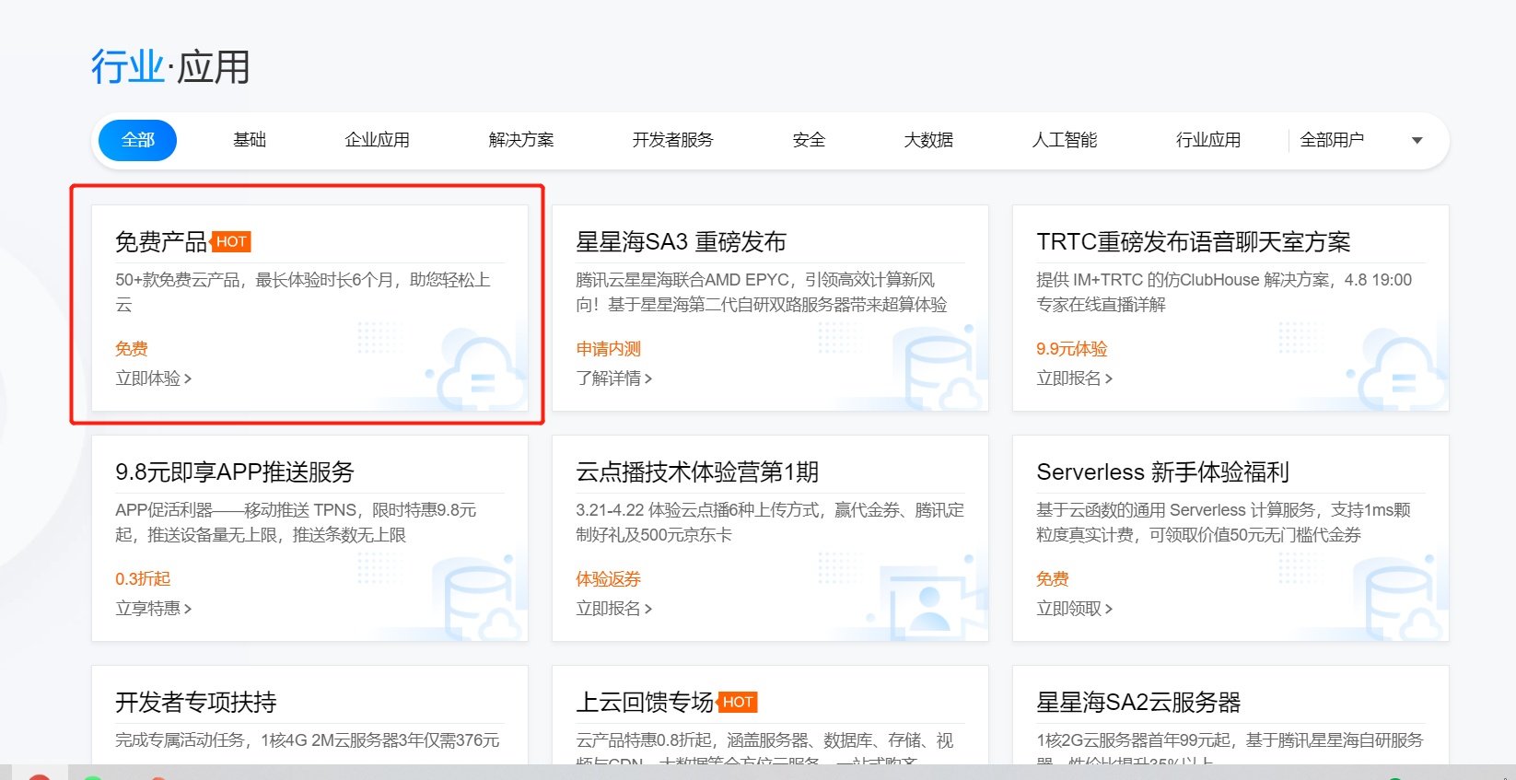
Task: Click 免费 label in 免费产品 card
Action: point(132,349)
